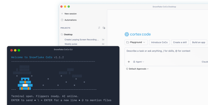The height and width of the screenshot is (105, 208).
Task: Open Automations via the clock icon
Action: 62,20
